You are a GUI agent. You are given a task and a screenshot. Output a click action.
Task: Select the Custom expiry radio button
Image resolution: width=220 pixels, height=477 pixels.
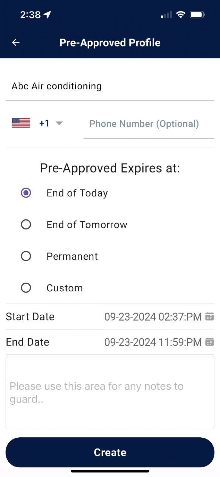[x=26, y=288]
